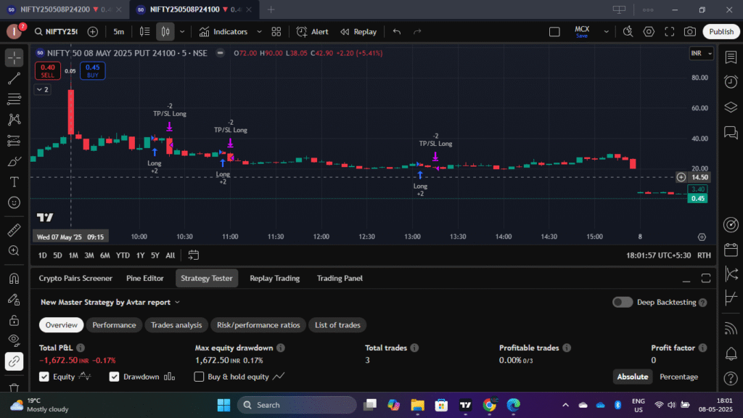
Task: Remove drawings with trash icon
Action: pos(15,388)
